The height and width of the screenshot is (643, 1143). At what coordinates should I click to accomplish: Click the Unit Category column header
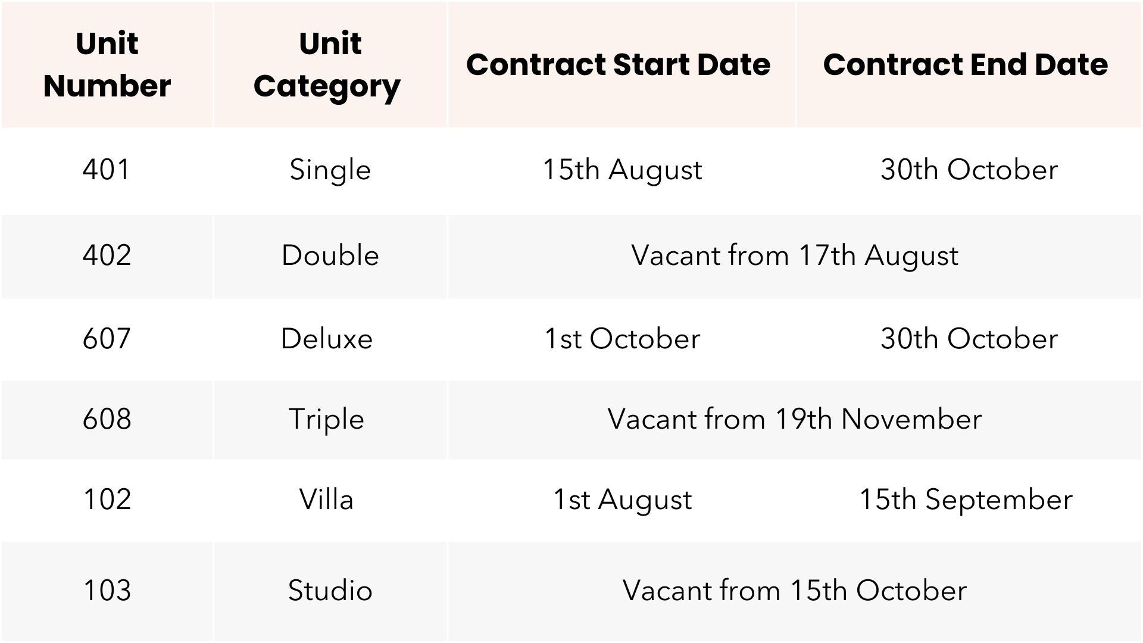click(x=329, y=64)
